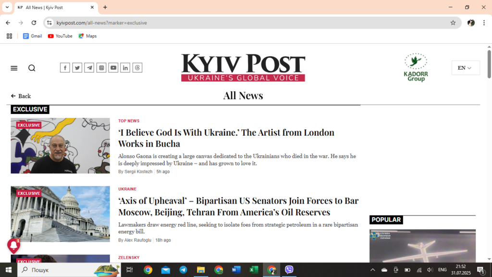The image size is (492, 277).
Task: Open the Maps bookmark
Action: [x=87, y=36]
